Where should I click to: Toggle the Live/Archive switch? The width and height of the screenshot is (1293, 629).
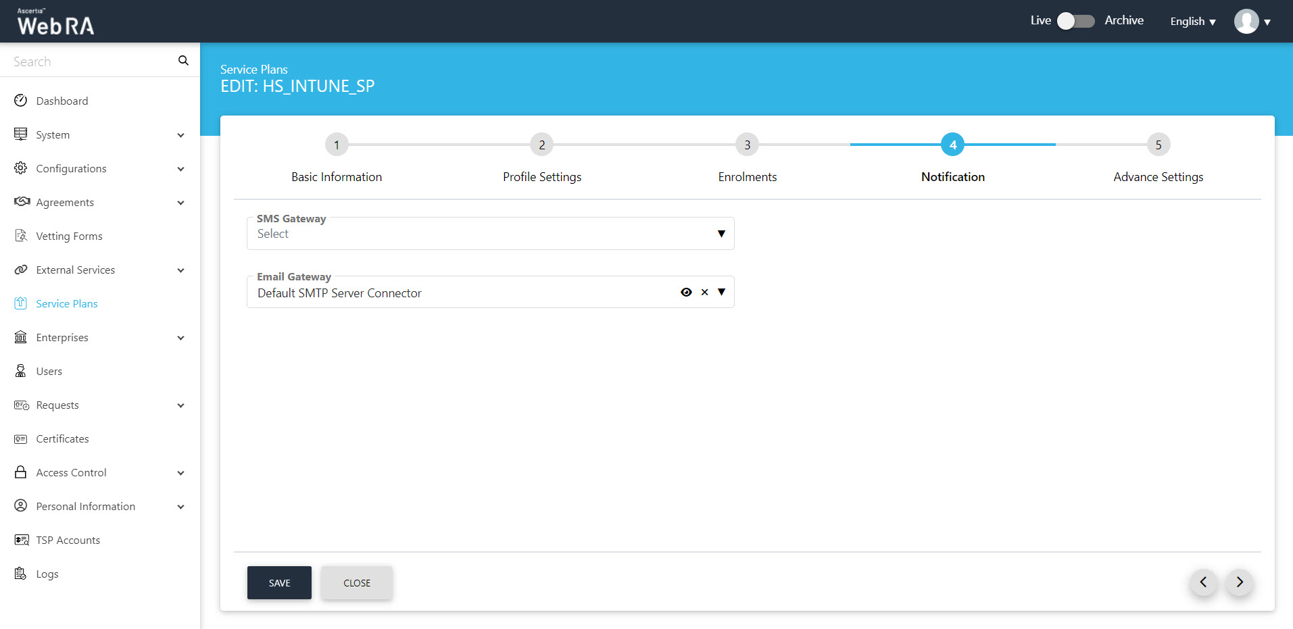coord(1076,21)
